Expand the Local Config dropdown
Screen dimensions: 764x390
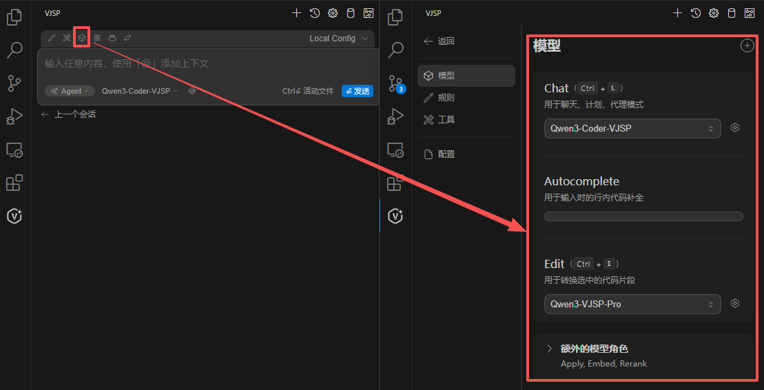(339, 39)
